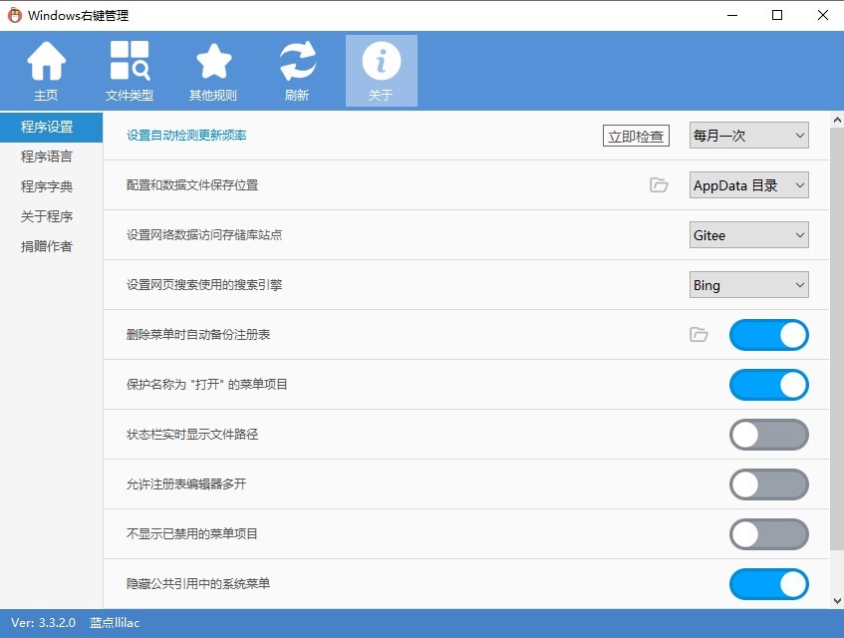The height and width of the screenshot is (638, 844).
Task: Click the folder icon on the registry backup row
Action: pos(699,335)
